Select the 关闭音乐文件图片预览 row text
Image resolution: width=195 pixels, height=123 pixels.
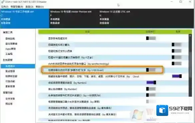(82, 114)
